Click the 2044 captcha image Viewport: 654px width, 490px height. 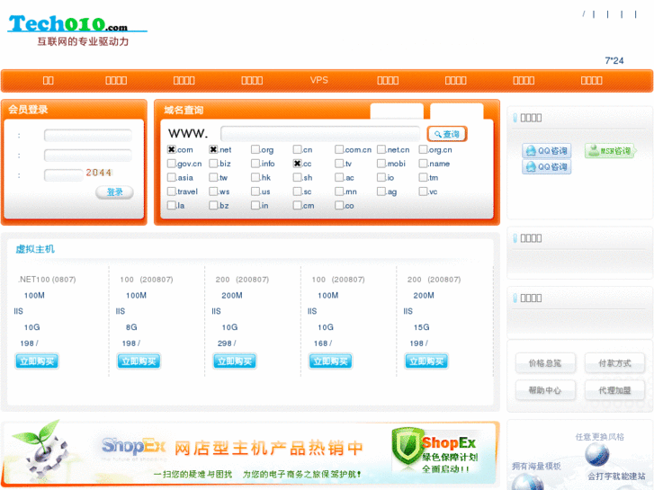tap(98, 173)
